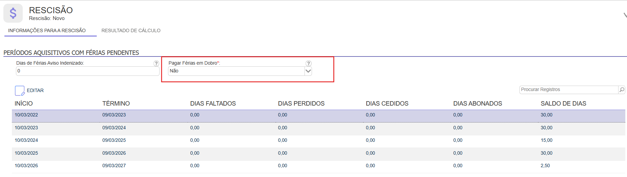Focus the Dias de Férias Aviso Indenizado field

[x=87, y=71]
